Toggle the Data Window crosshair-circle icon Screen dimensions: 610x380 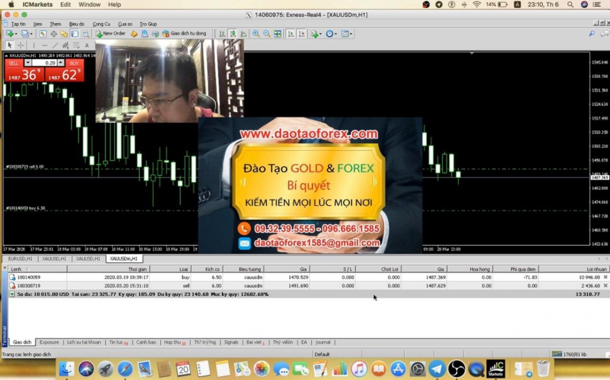pos(53,34)
